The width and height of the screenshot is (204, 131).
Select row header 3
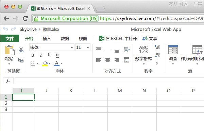[6, 109]
